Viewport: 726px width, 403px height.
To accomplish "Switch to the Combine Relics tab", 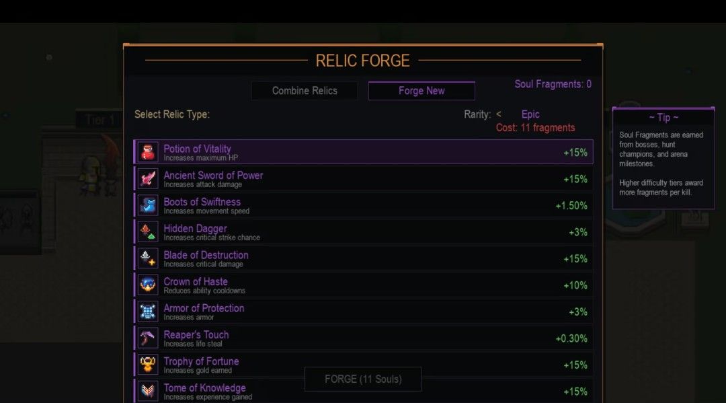I will pos(305,91).
